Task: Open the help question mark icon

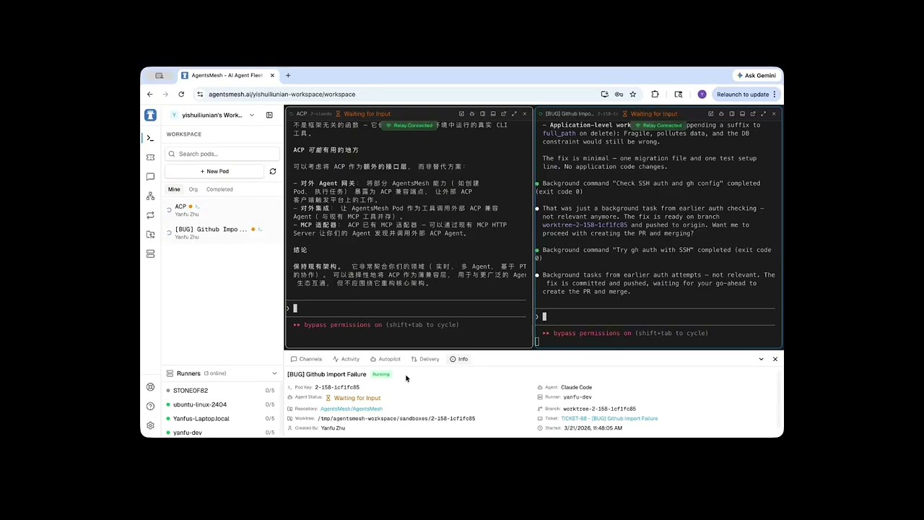Action: (x=150, y=406)
